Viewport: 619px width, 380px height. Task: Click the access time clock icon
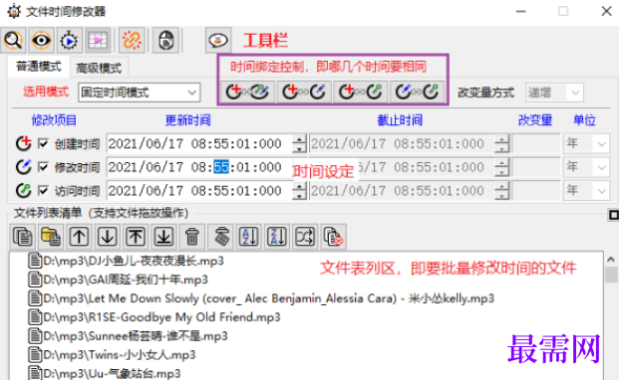[23, 191]
